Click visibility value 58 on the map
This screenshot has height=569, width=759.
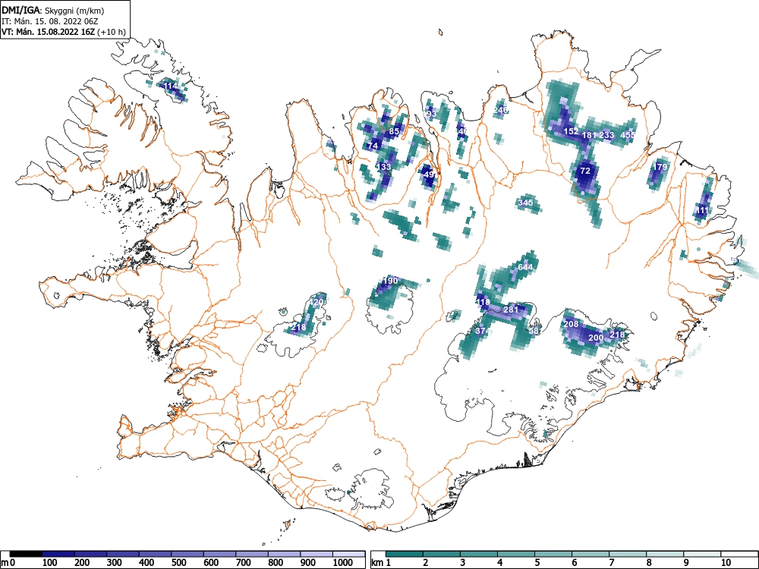pyautogui.click(x=534, y=332)
